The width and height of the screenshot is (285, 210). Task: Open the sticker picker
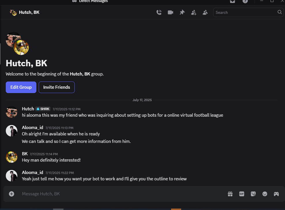click(253, 194)
